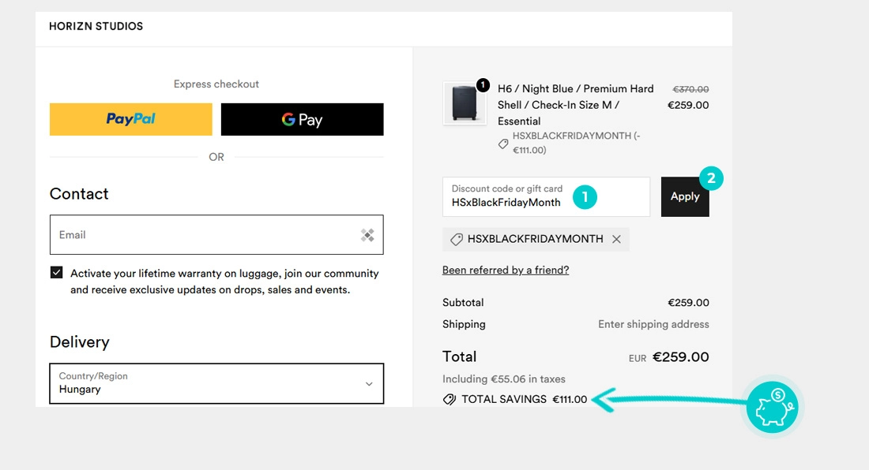The height and width of the screenshot is (470, 869).
Task: Pay with Google Pay express checkout
Action: (x=302, y=119)
